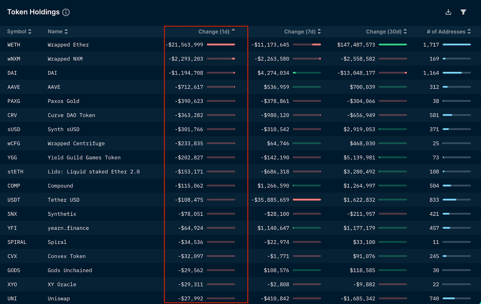This screenshot has width=481, height=304.
Task: Click the Synth sUSD name
Action: [x=63, y=129]
